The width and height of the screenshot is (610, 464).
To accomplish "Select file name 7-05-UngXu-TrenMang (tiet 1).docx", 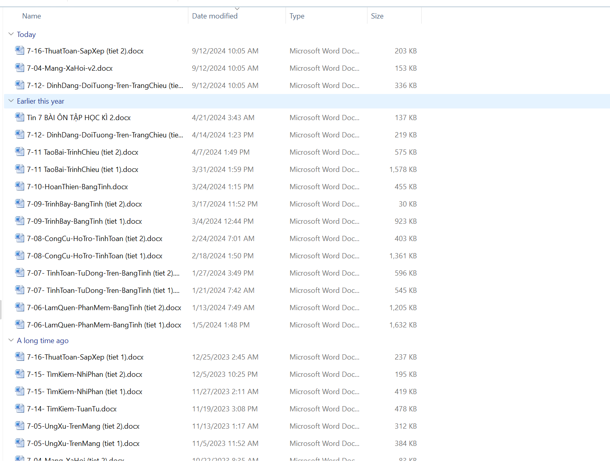I will [x=83, y=444].
